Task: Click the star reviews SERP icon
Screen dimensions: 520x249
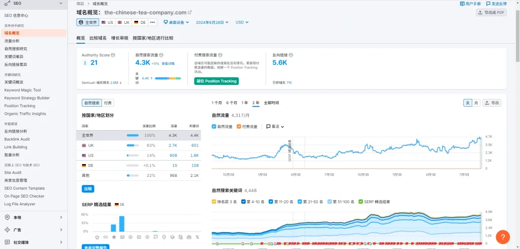Action: [114, 237]
